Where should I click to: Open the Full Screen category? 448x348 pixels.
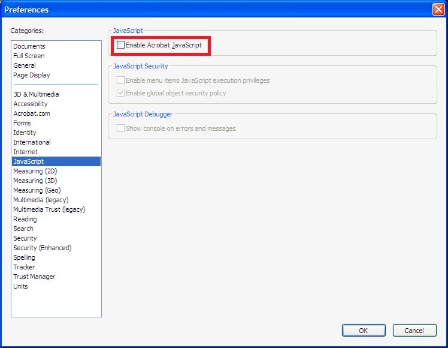point(29,56)
